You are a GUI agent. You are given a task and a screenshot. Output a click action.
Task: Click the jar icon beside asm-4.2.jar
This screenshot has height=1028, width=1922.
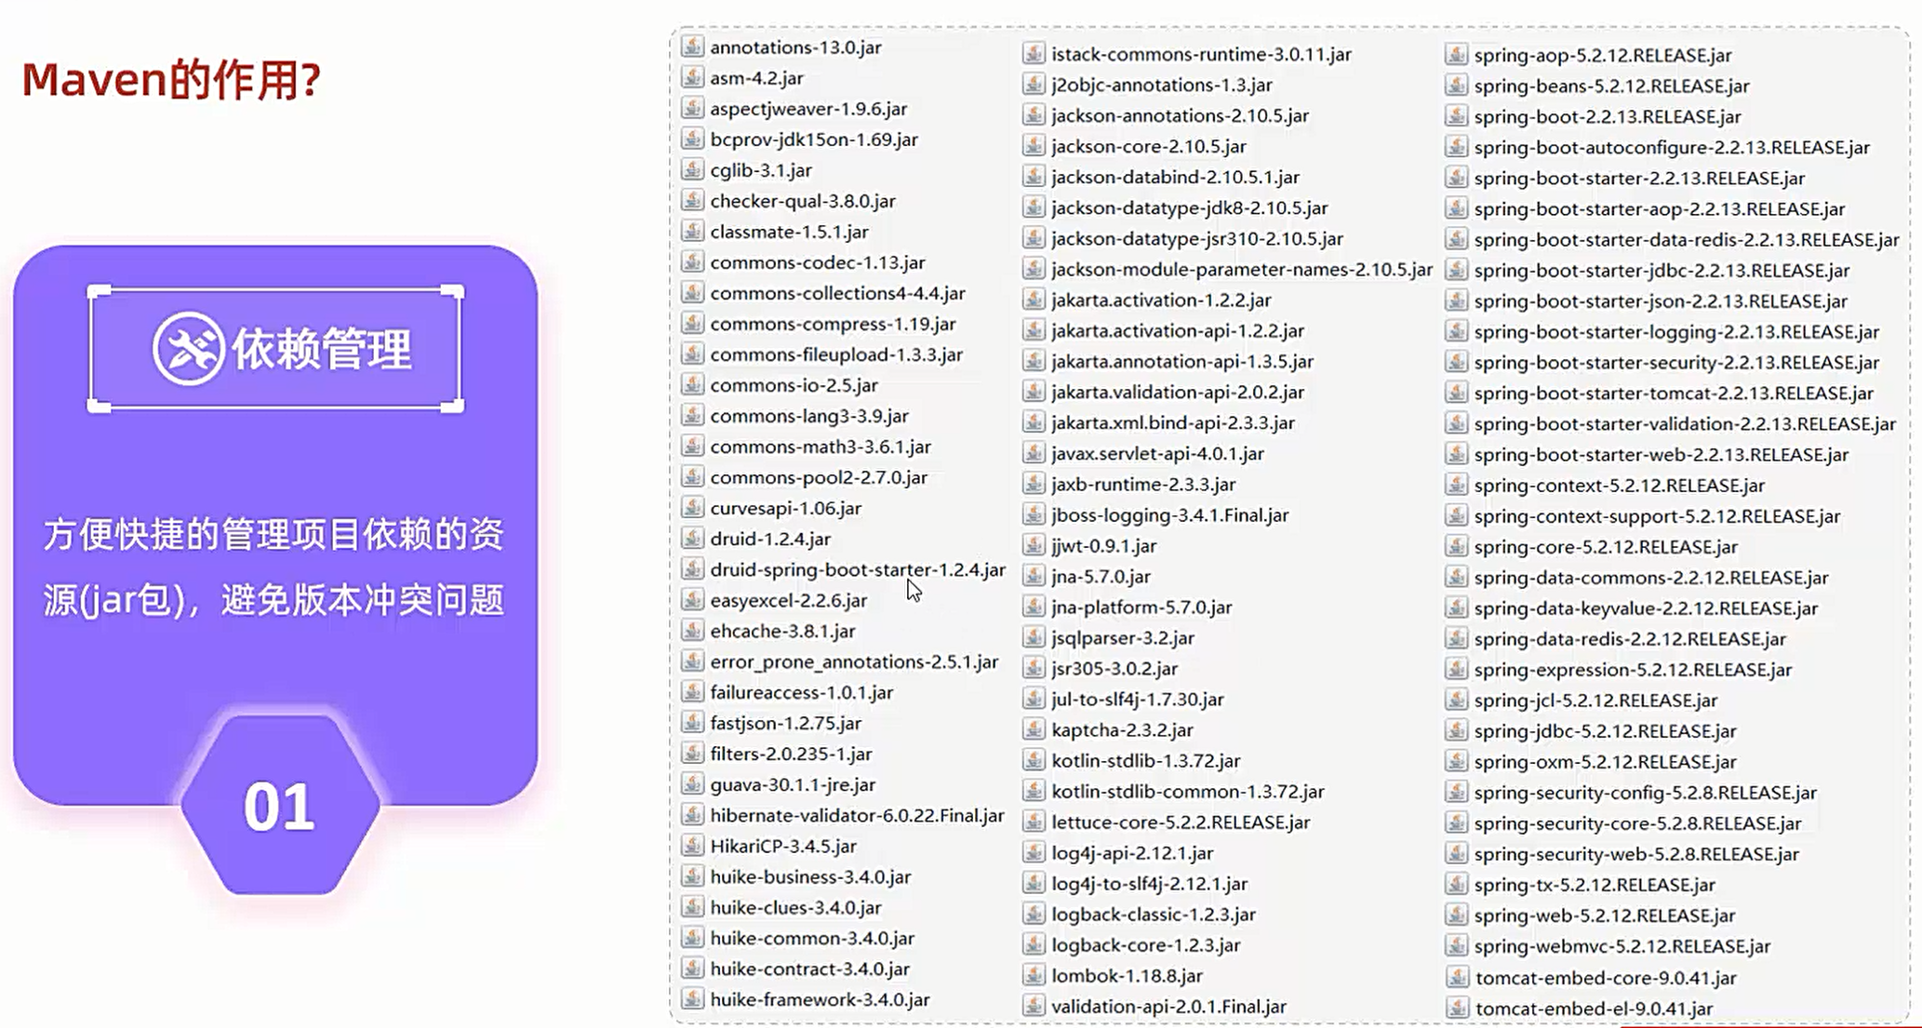(692, 77)
